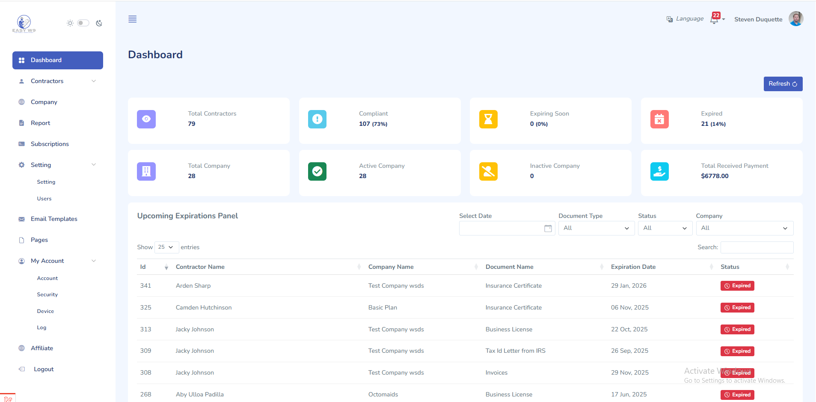Viewport: 816px width, 402px height.
Task: Click the calendar icon in Select Date
Action: tap(548, 229)
